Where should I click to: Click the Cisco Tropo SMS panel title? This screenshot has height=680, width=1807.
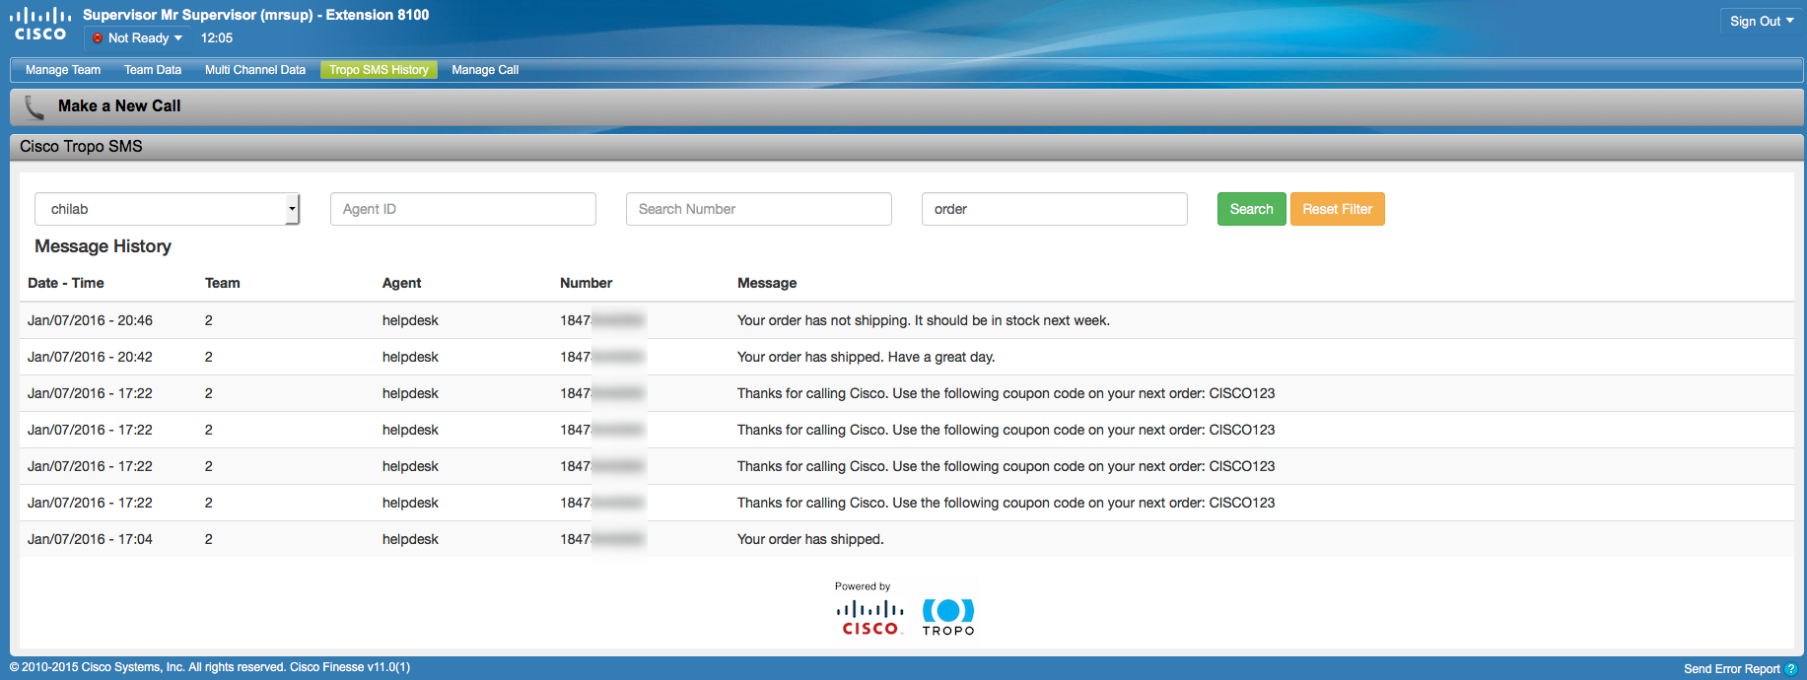click(x=81, y=146)
